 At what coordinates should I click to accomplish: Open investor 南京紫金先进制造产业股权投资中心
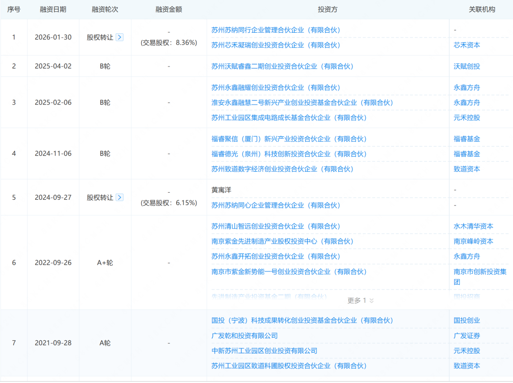point(282,241)
